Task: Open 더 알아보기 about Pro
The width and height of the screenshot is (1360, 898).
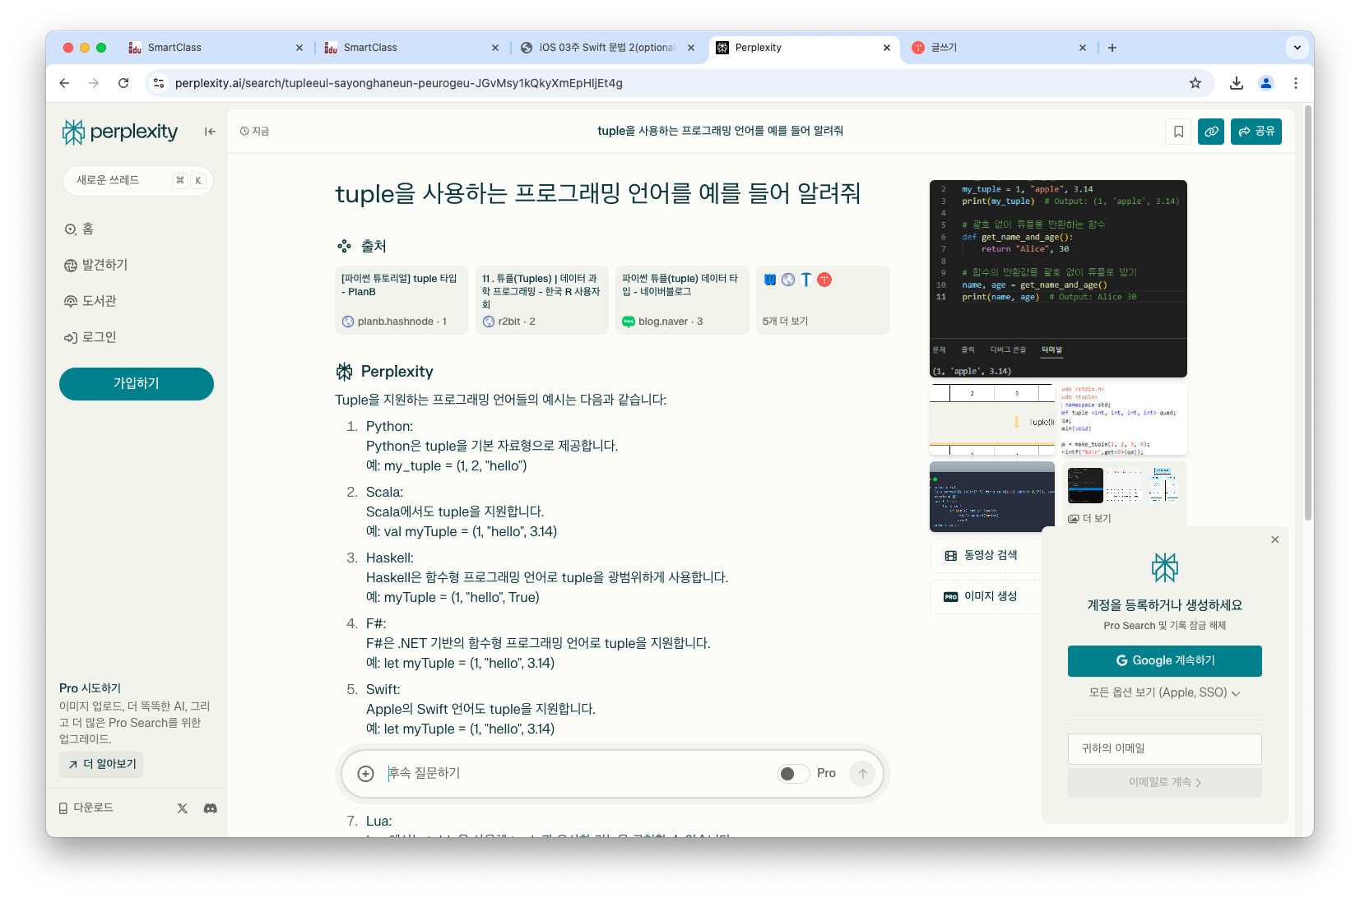Action: [102, 764]
